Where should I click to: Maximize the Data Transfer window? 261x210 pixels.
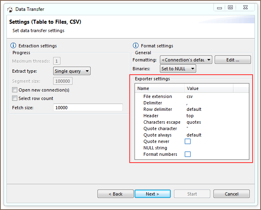pos(230,7)
